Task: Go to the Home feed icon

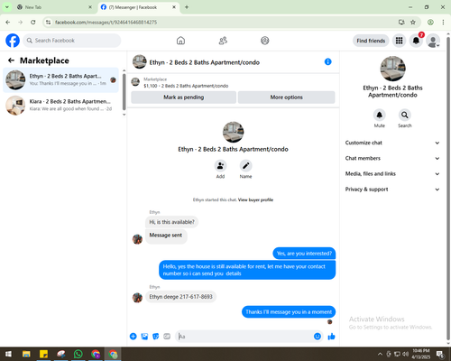Action: [x=180, y=41]
